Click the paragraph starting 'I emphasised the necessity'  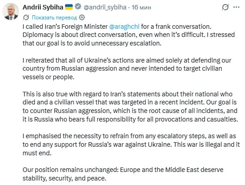point(131,144)
